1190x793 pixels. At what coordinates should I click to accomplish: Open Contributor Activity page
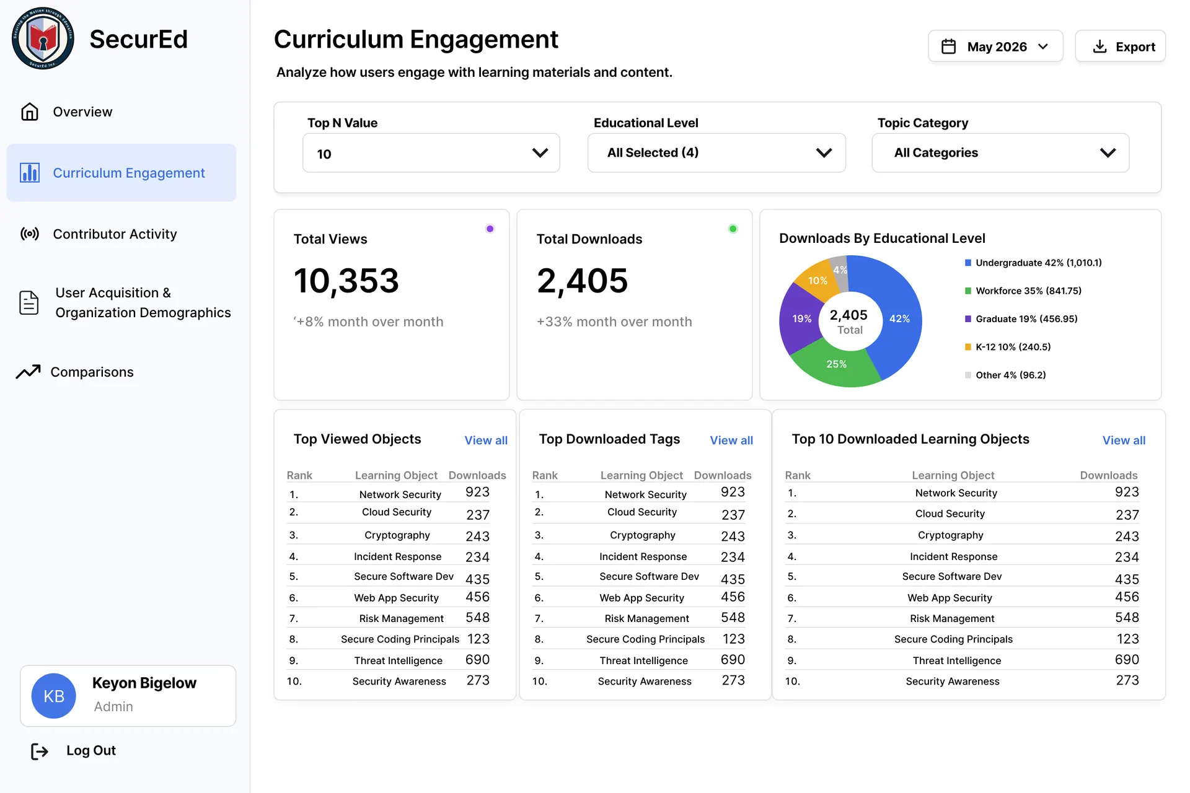pos(115,234)
